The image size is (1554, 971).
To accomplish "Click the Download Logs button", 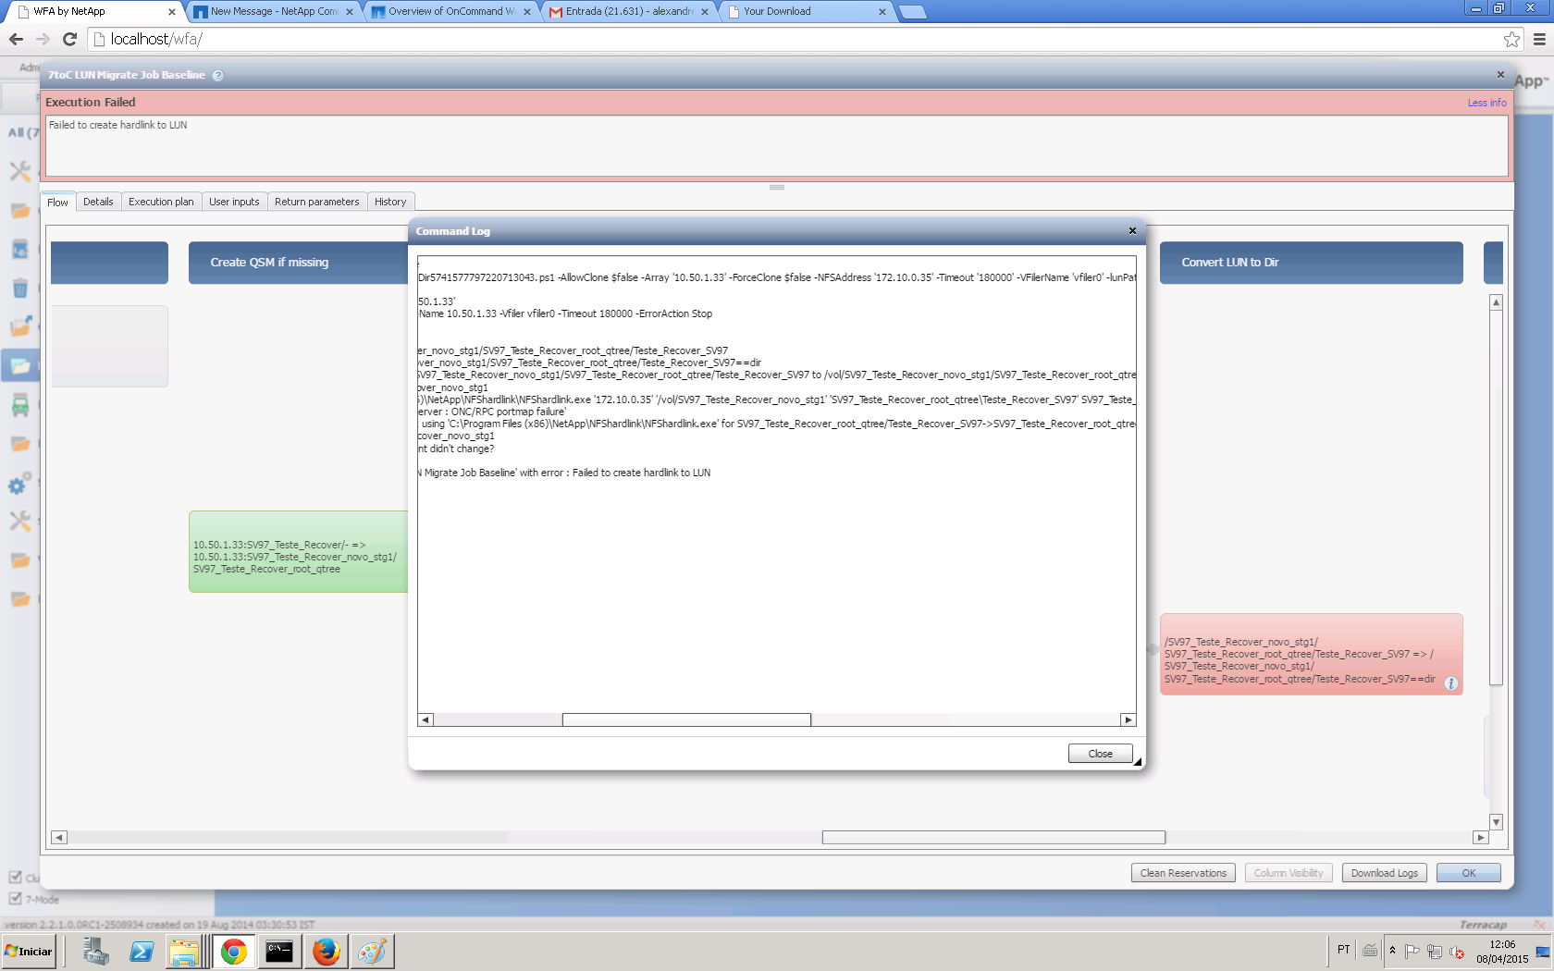I will (1385, 873).
